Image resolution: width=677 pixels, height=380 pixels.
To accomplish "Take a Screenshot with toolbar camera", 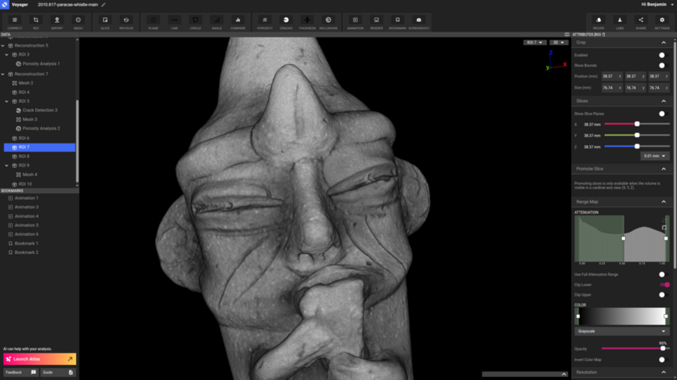I will click(419, 23).
